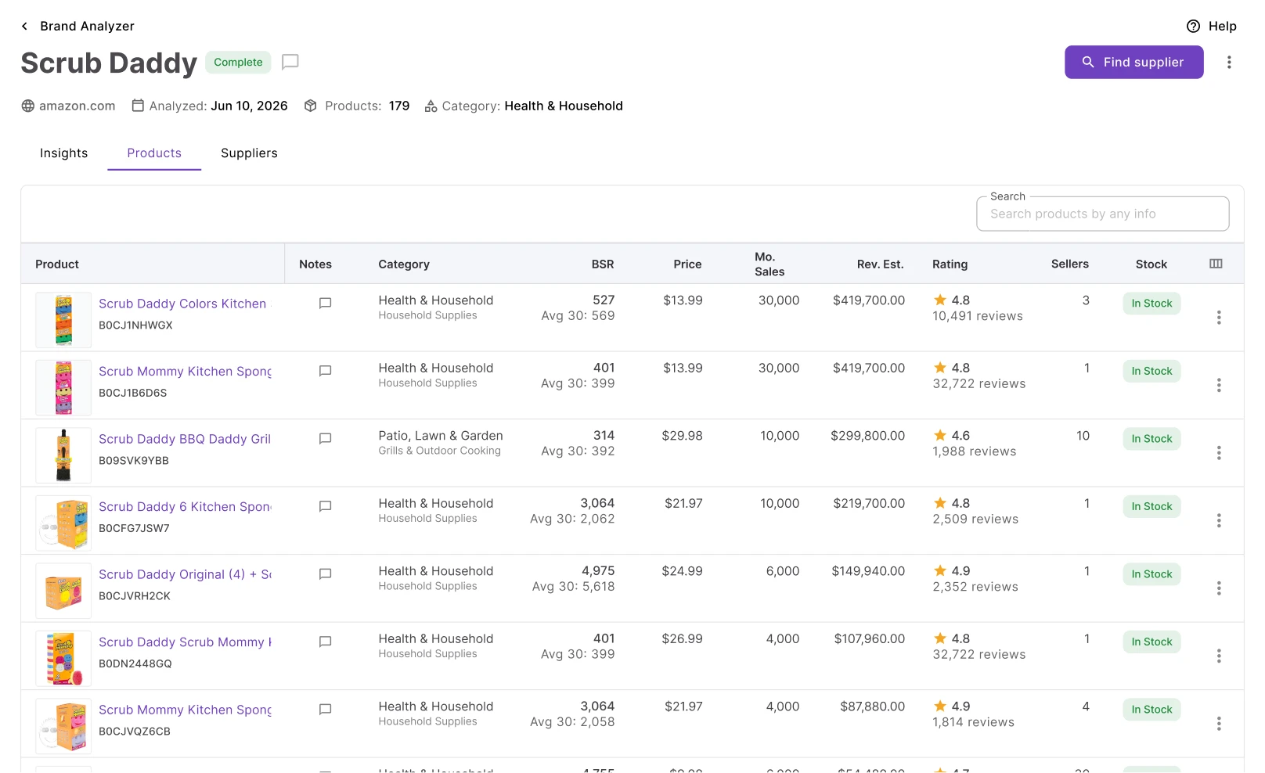Viewport: 1265px width, 773px height.
Task: Click Scrub Daddy Colors Kitchen thumbnail
Action: click(63, 320)
